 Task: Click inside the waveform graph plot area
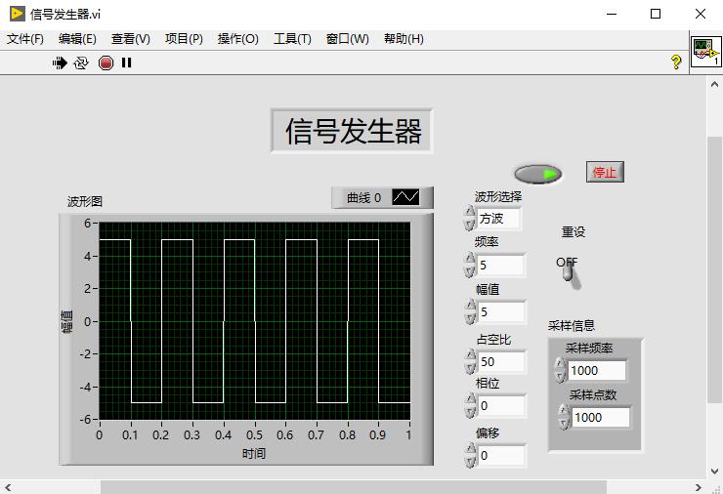tap(255, 321)
